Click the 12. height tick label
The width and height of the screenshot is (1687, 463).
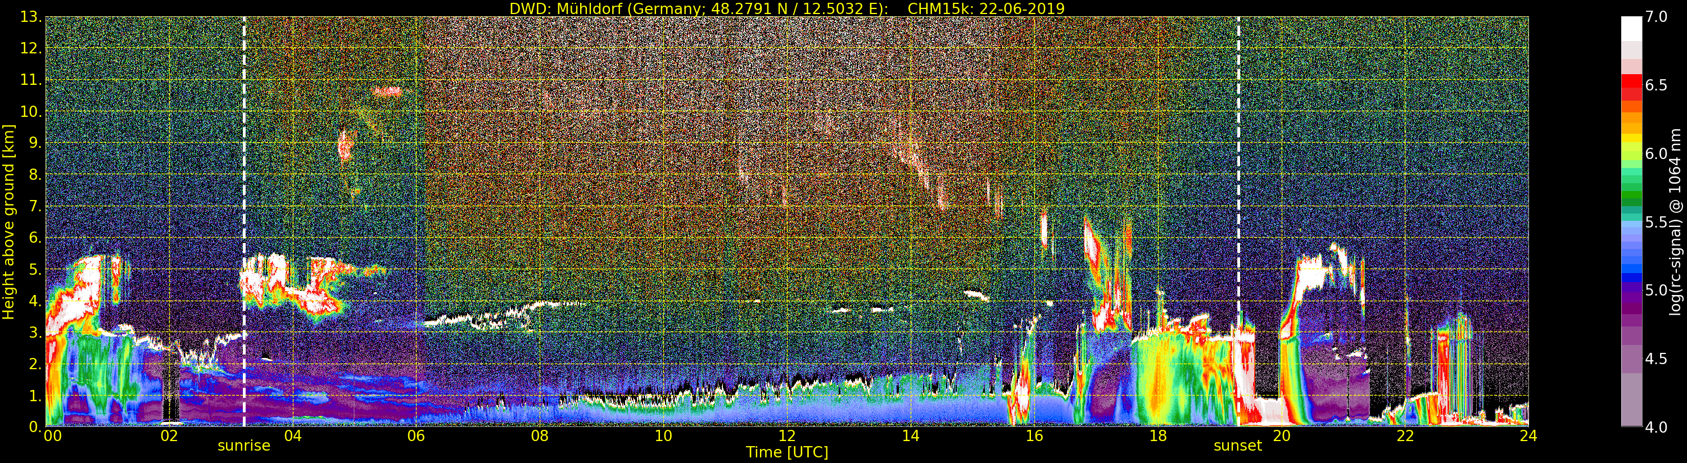pos(30,48)
